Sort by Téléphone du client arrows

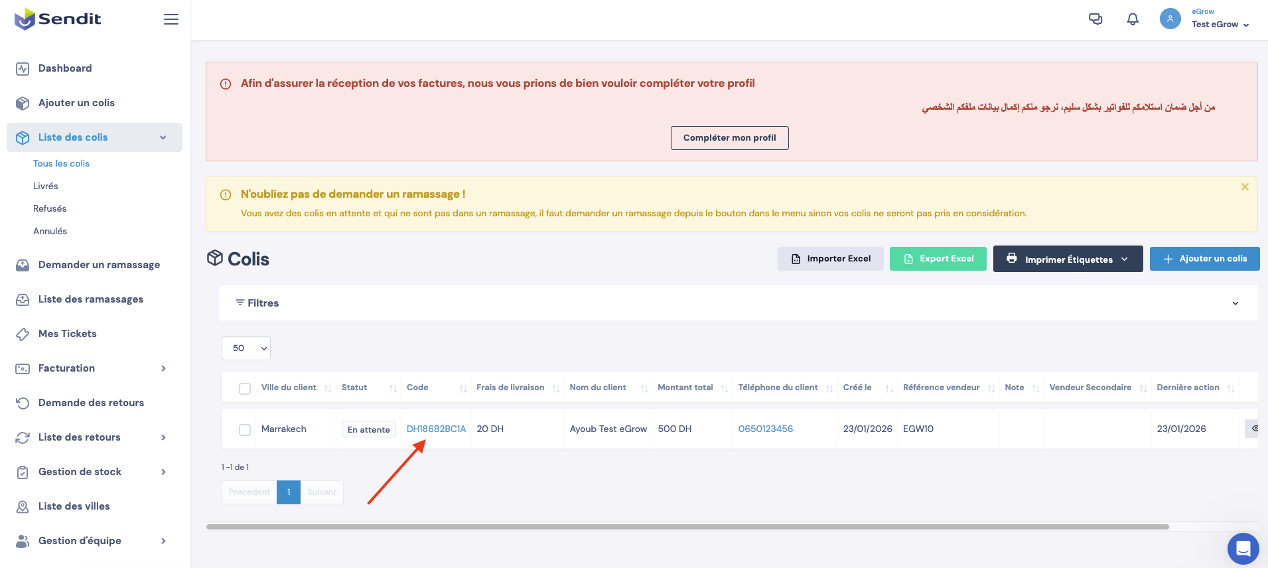[829, 388]
